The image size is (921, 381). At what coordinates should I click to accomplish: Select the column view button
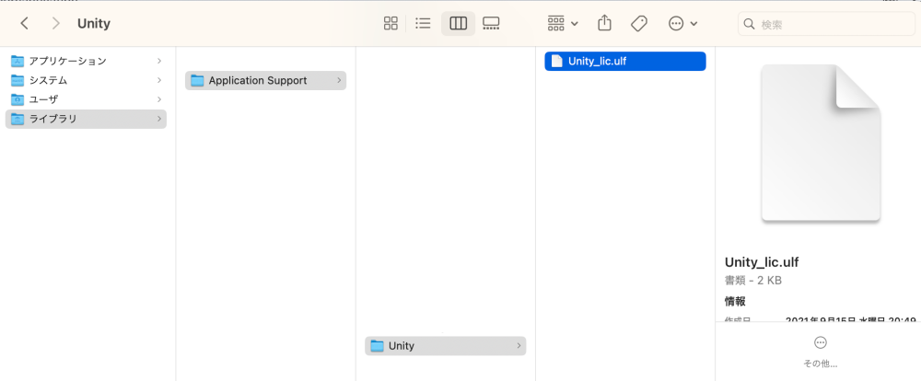coord(458,24)
